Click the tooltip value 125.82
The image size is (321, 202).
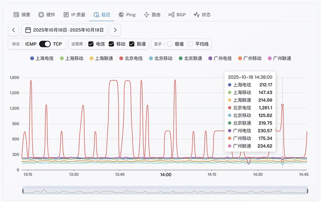point(265,116)
